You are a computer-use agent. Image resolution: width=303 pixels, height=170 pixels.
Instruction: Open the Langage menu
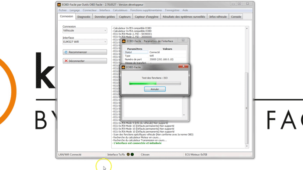tap(74, 10)
